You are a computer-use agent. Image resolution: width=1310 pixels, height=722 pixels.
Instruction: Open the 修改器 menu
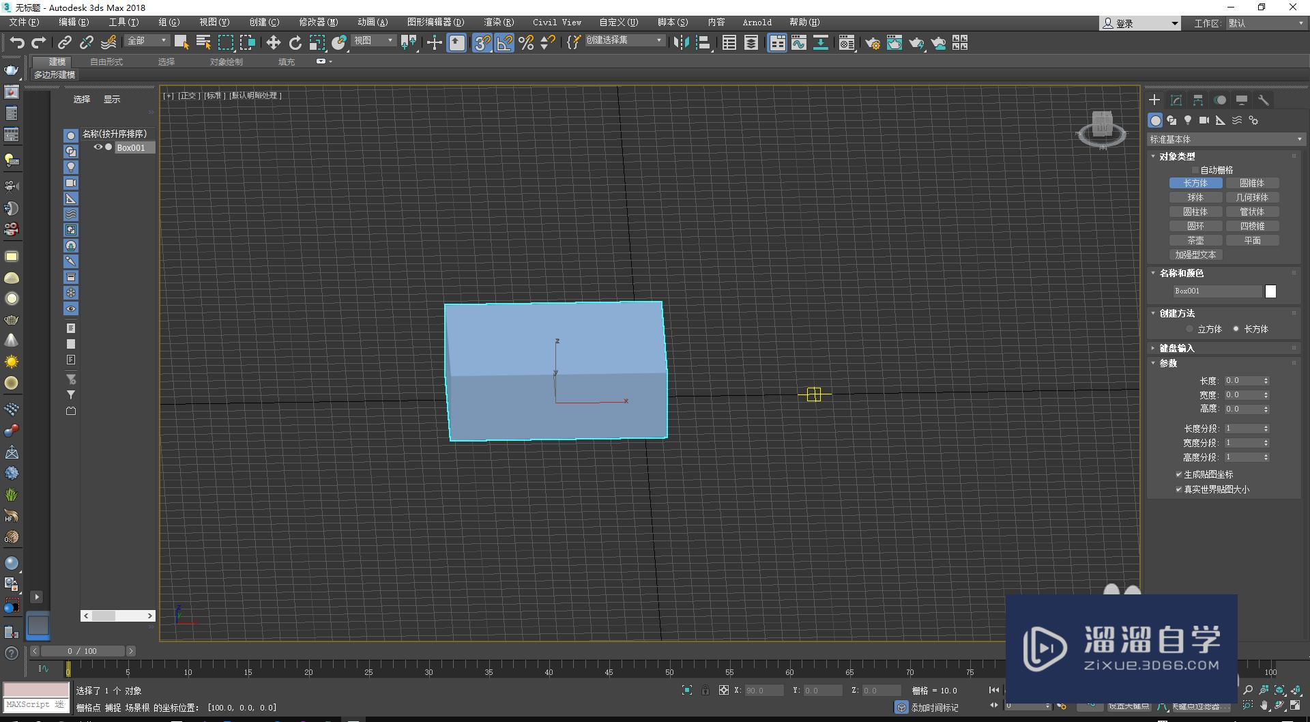[318, 23]
